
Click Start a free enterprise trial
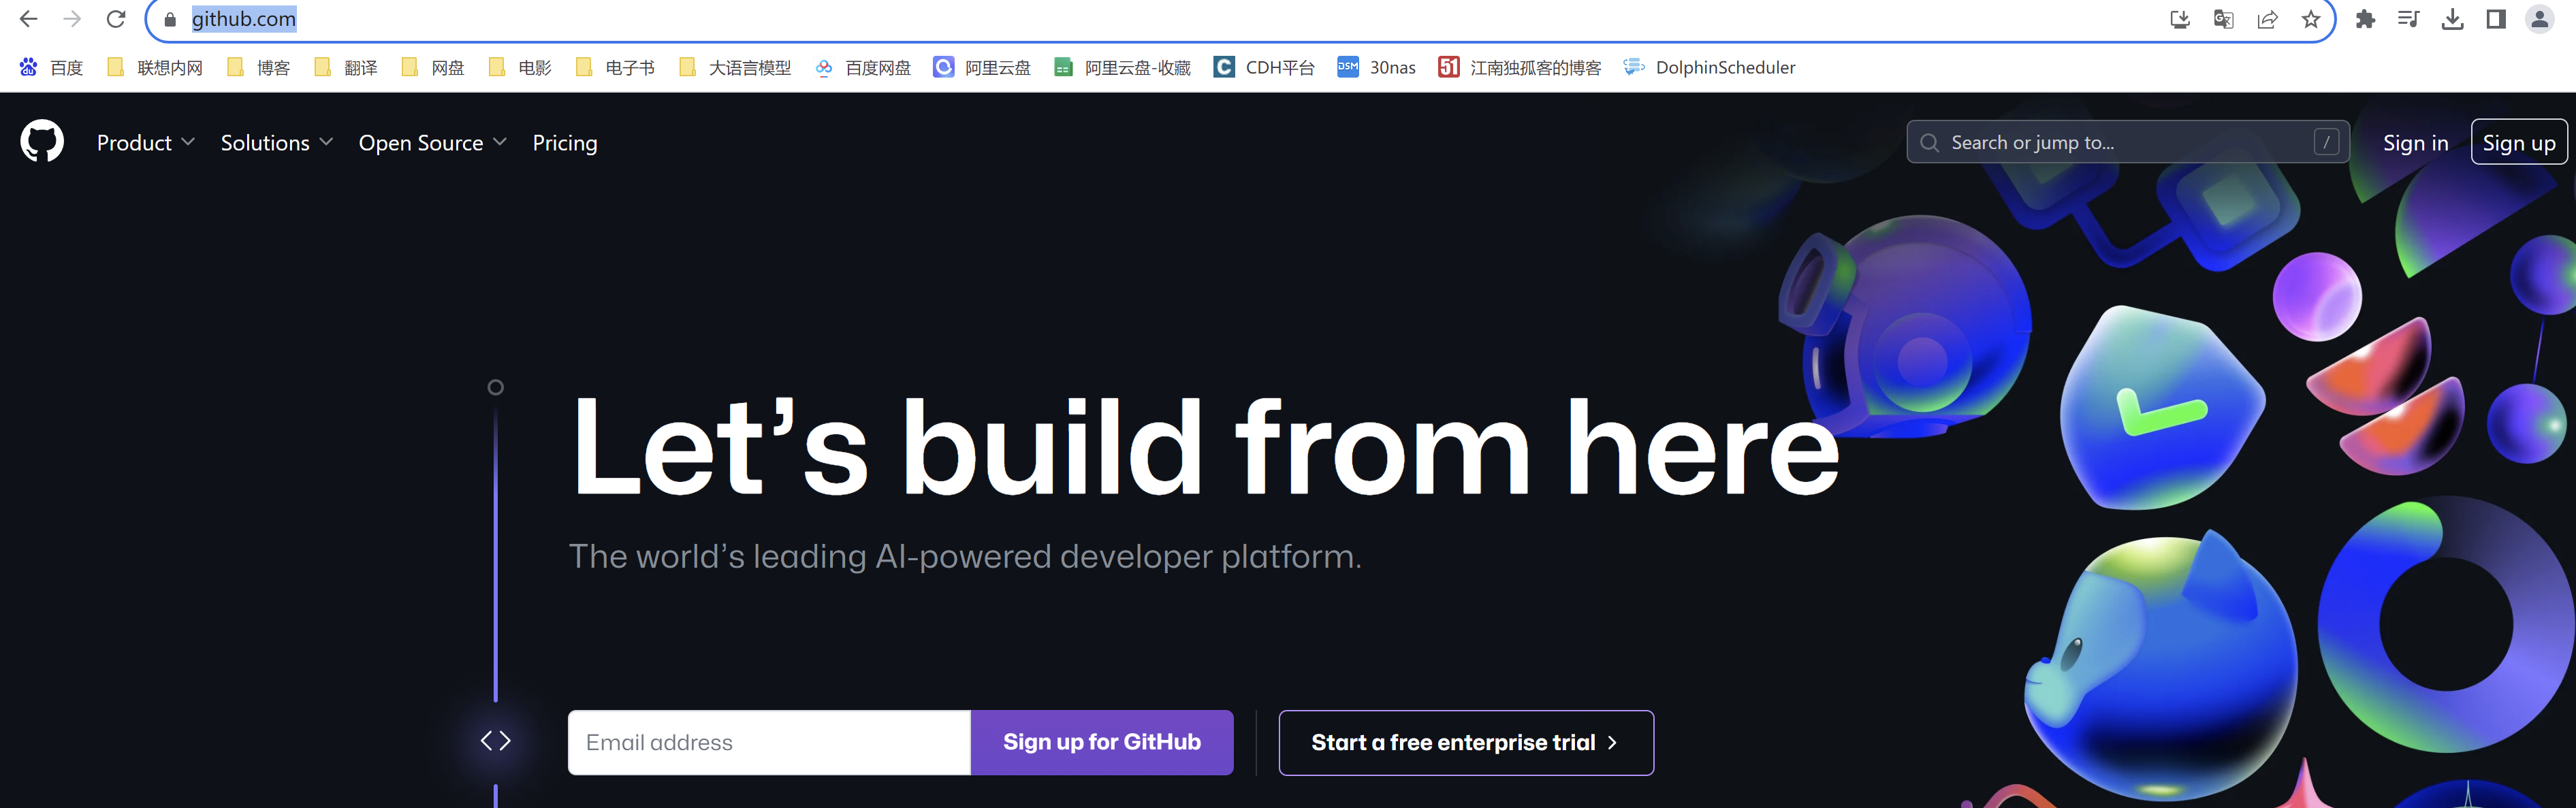[x=1466, y=742]
